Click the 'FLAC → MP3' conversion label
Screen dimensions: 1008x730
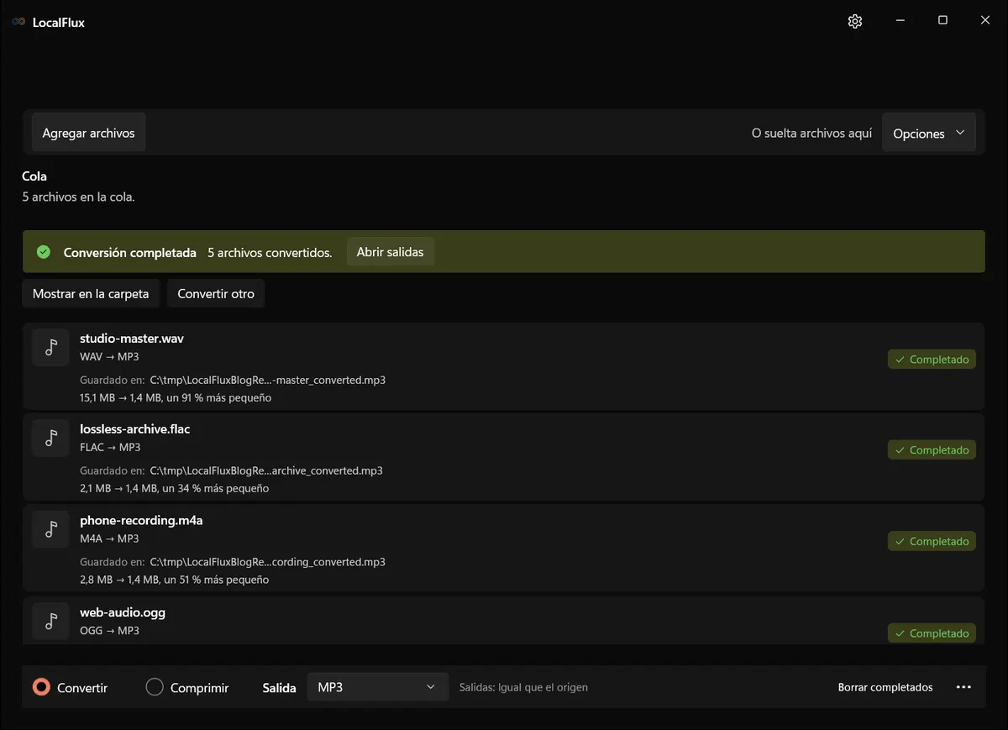click(110, 447)
